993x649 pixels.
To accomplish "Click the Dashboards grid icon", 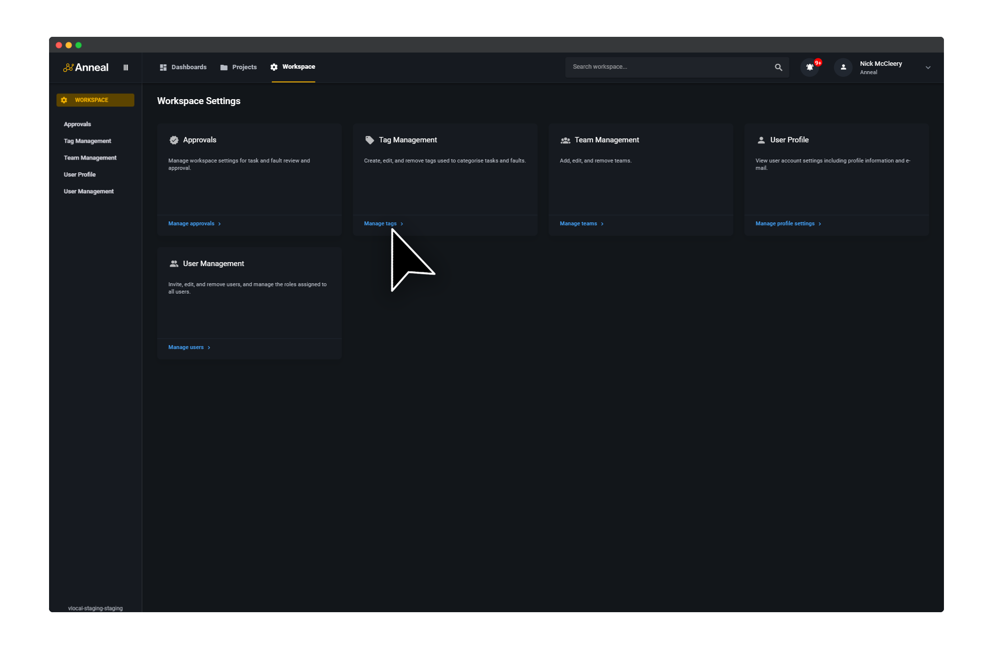I will pos(163,67).
